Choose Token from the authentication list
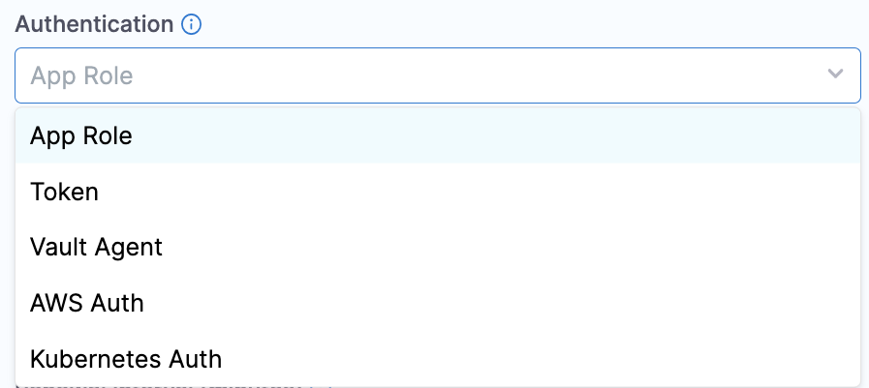 (64, 192)
